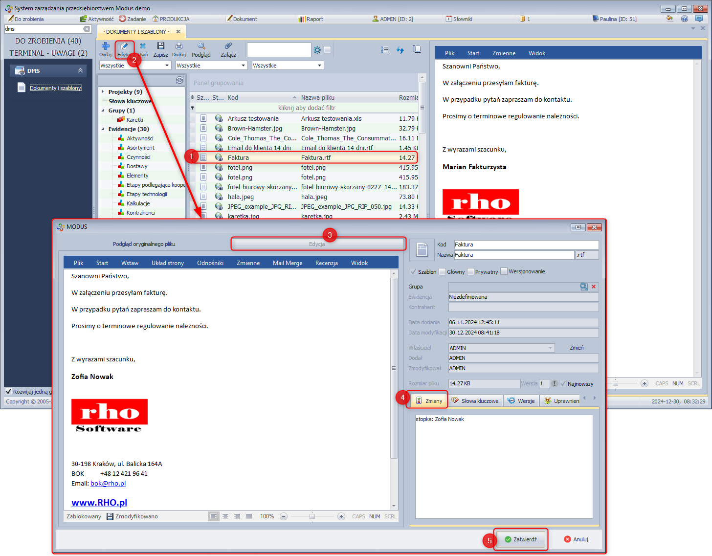
Task: Click the Drukuj printer icon
Action: (179, 46)
